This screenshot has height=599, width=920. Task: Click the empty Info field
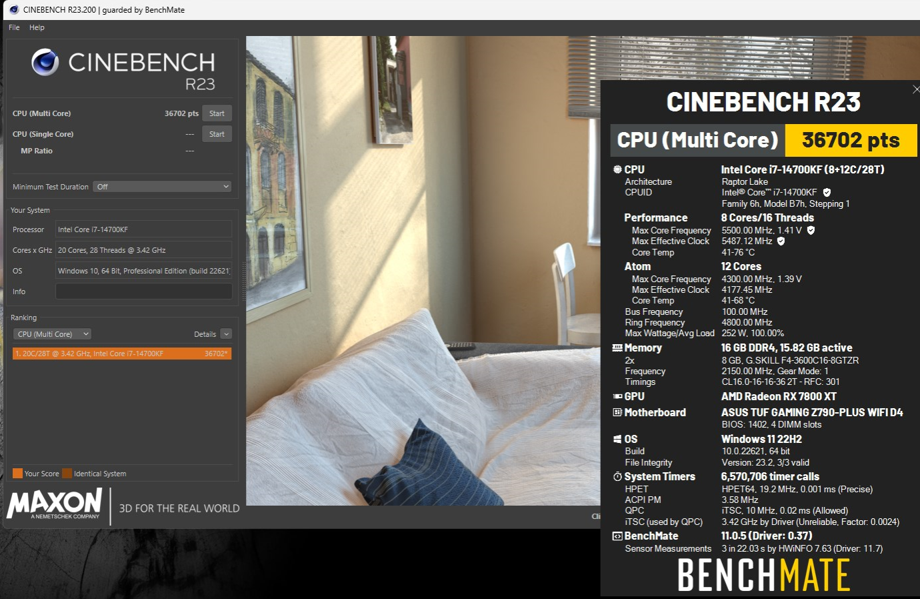144,291
